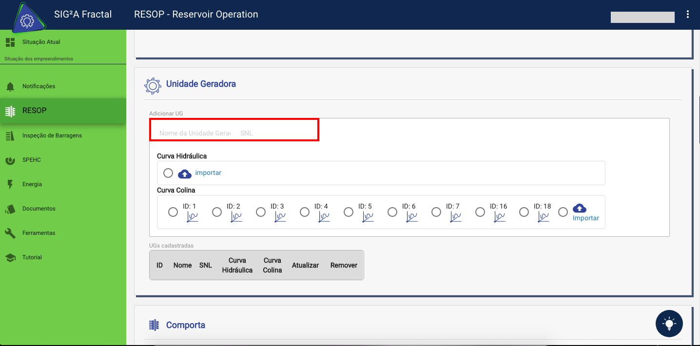Click the lightbulb tips button

669,324
